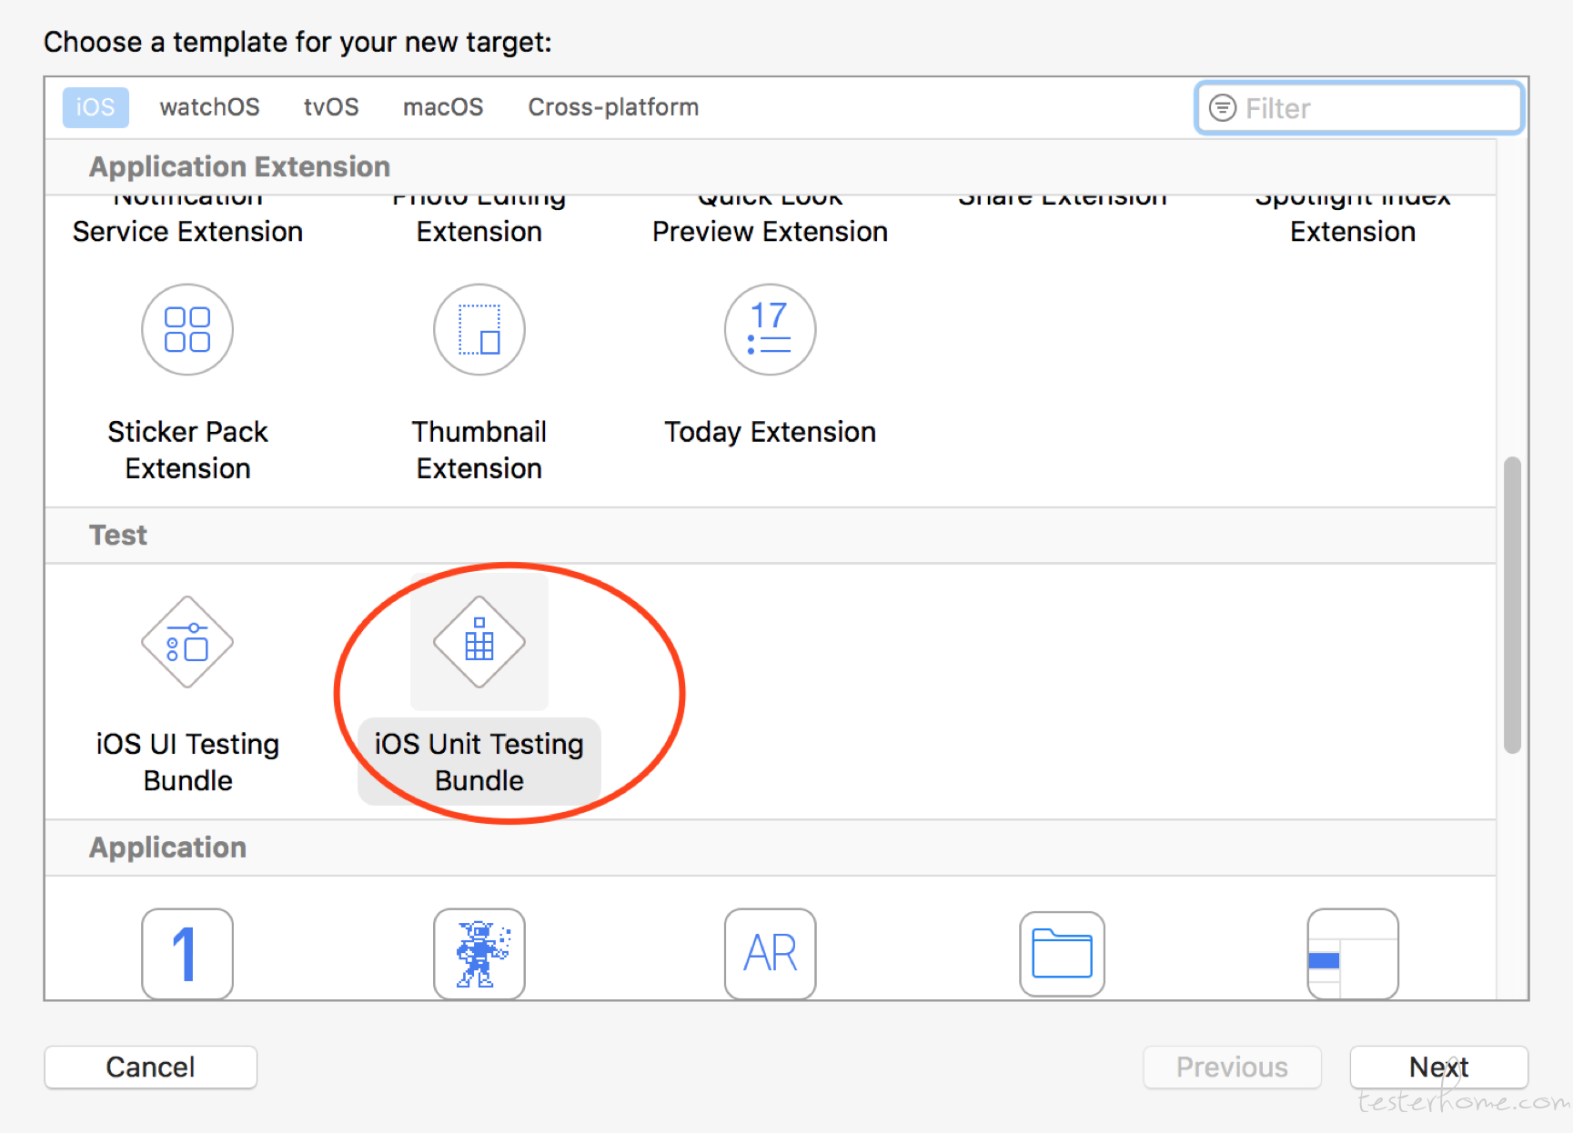Click the Sticker Pack Extension label

click(x=187, y=450)
